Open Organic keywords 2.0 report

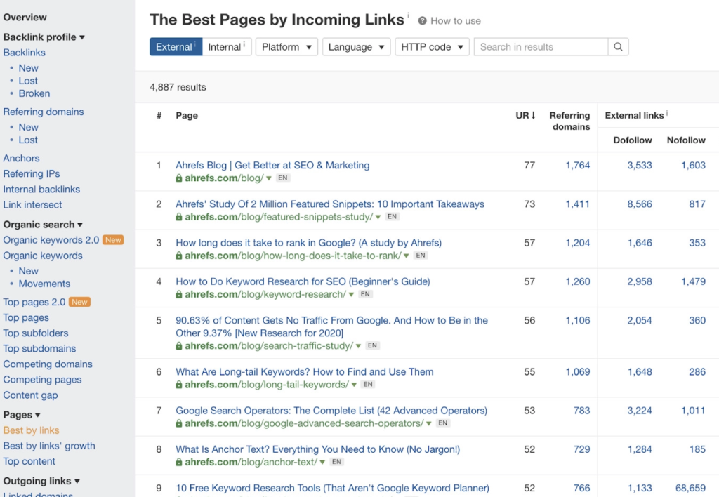tap(51, 240)
